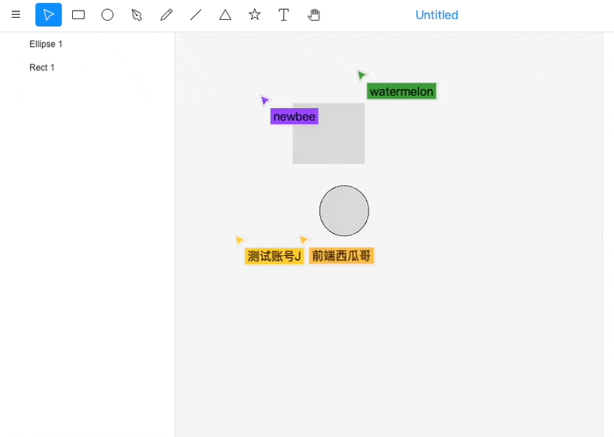Select the Triangle polygon tool
This screenshot has width=614, height=437.
pyautogui.click(x=225, y=15)
